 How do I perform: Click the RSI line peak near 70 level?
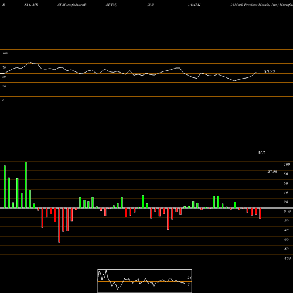pyautogui.click(x=30, y=62)
